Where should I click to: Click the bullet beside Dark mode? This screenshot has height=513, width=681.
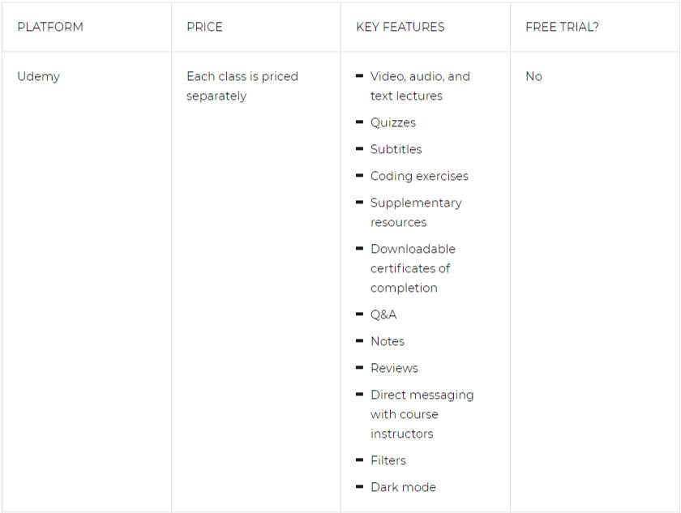(x=359, y=487)
